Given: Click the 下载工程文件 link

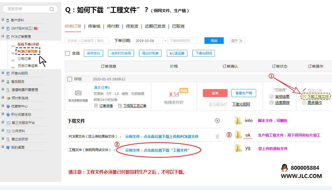Looking at the screenshot, I should coord(318,97).
